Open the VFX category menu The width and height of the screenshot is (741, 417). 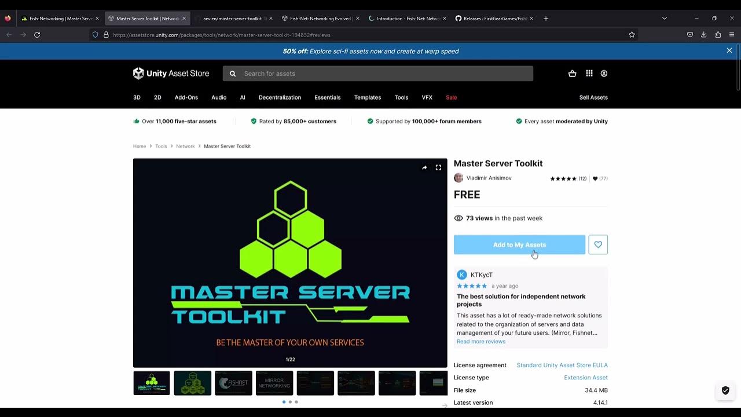pos(427,97)
